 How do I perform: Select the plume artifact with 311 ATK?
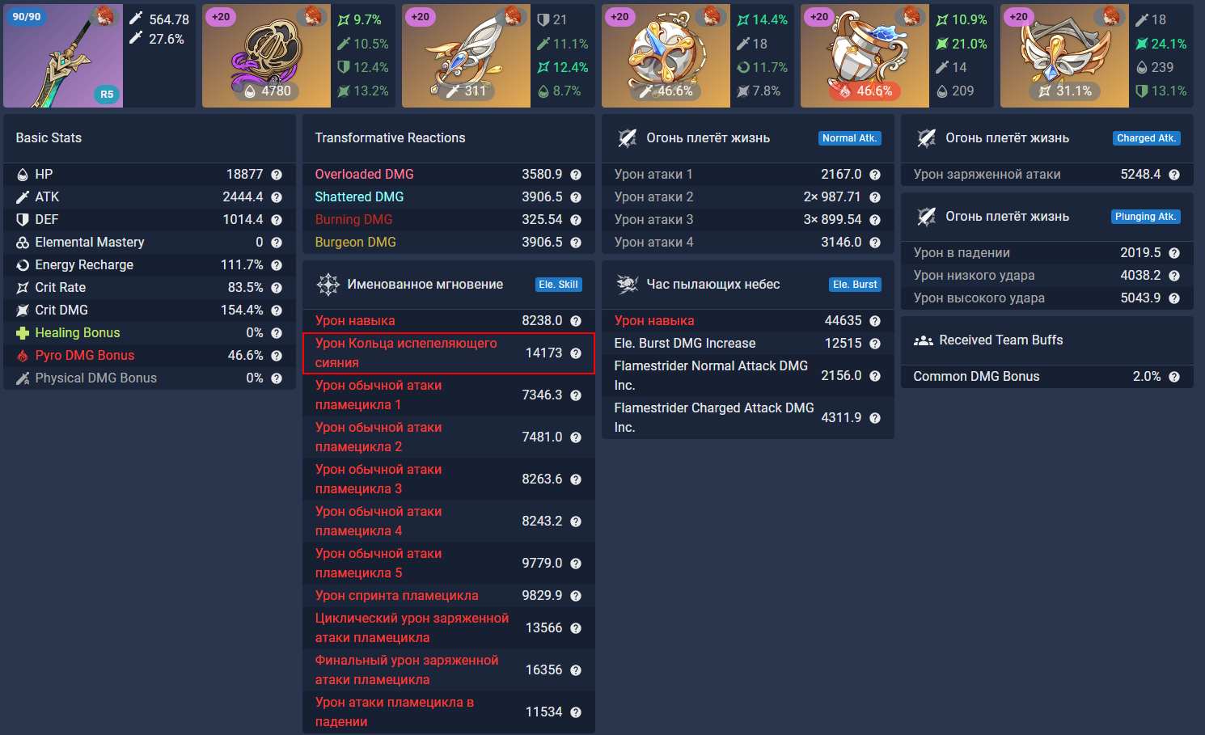pos(466,56)
